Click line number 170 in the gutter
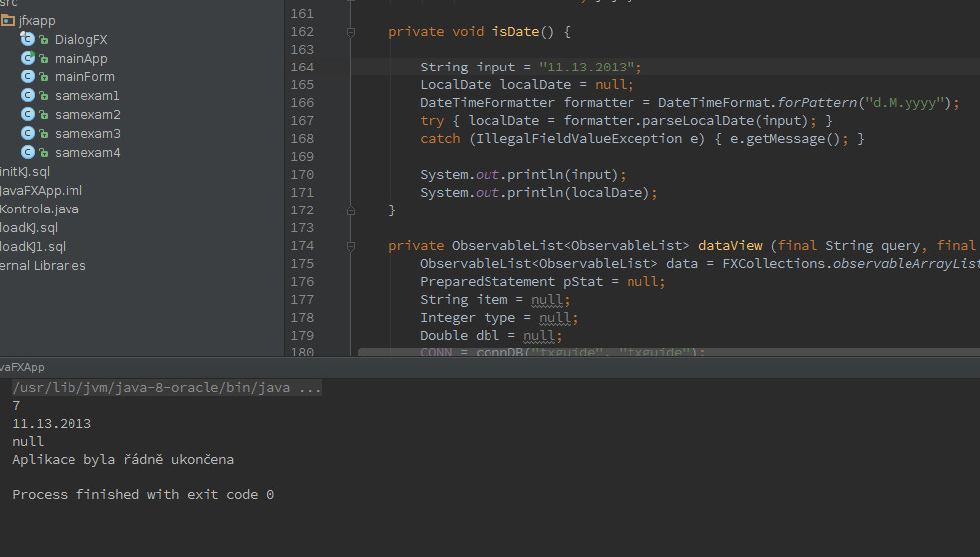Image resolution: width=980 pixels, height=557 pixels. pos(302,175)
